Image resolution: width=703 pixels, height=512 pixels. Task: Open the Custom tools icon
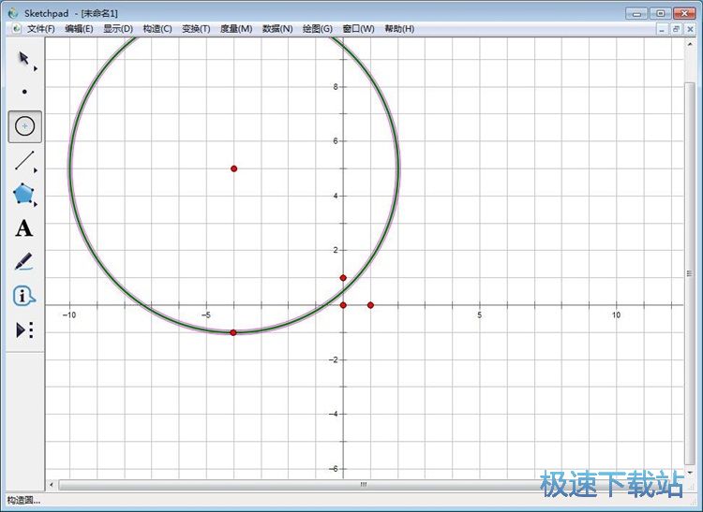tap(24, 329)
